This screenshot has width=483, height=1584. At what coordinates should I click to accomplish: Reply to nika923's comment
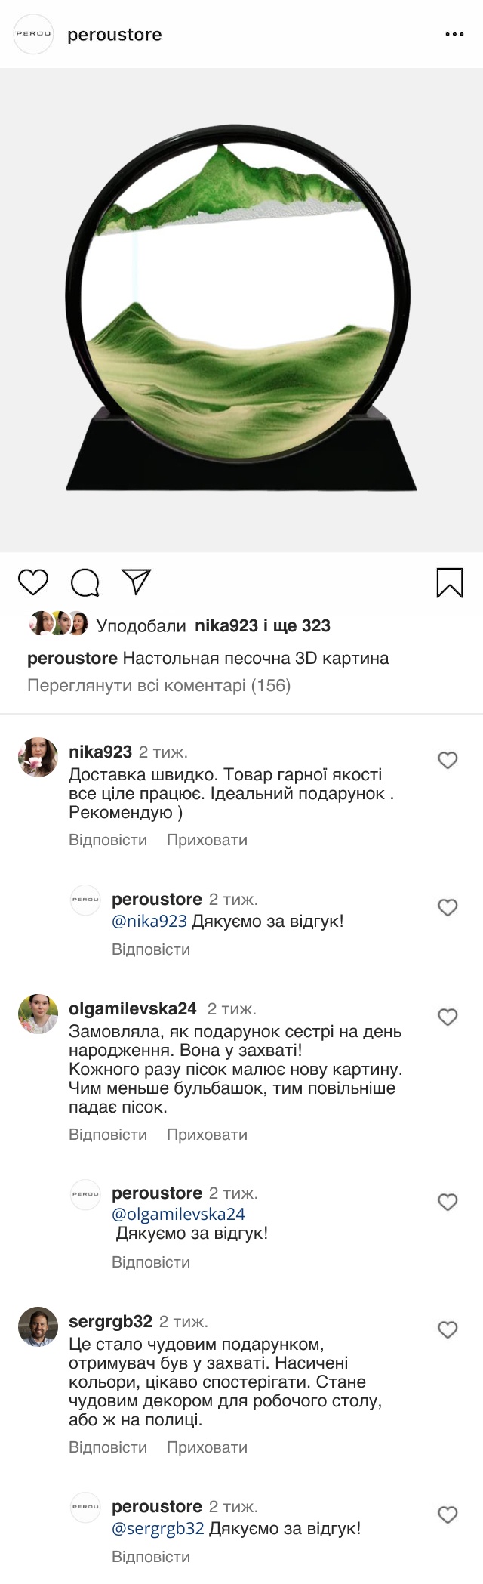click(108, 840)
